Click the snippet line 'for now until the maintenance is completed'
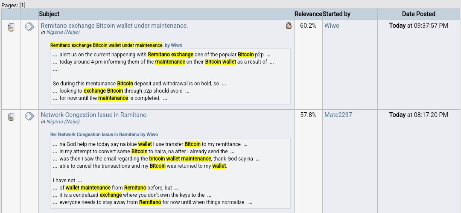The width and height of the screenshot is (461, 213). point(110,98)
